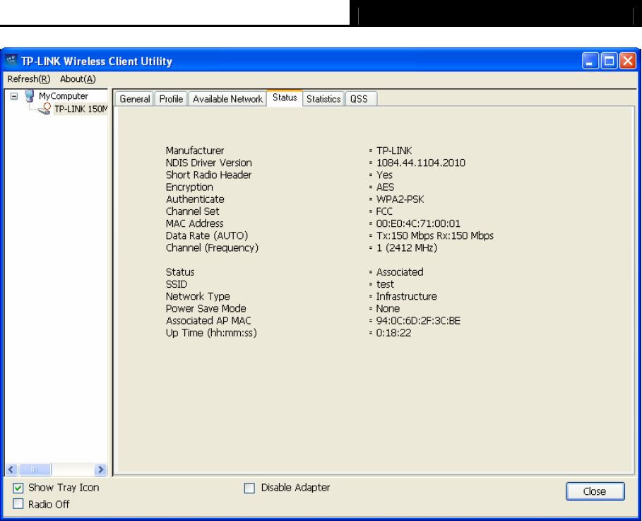Click the Associated AP MAC value 94:0C:6D:2F:3C:BE
The image size is (642, 521).
coord(418,320)
